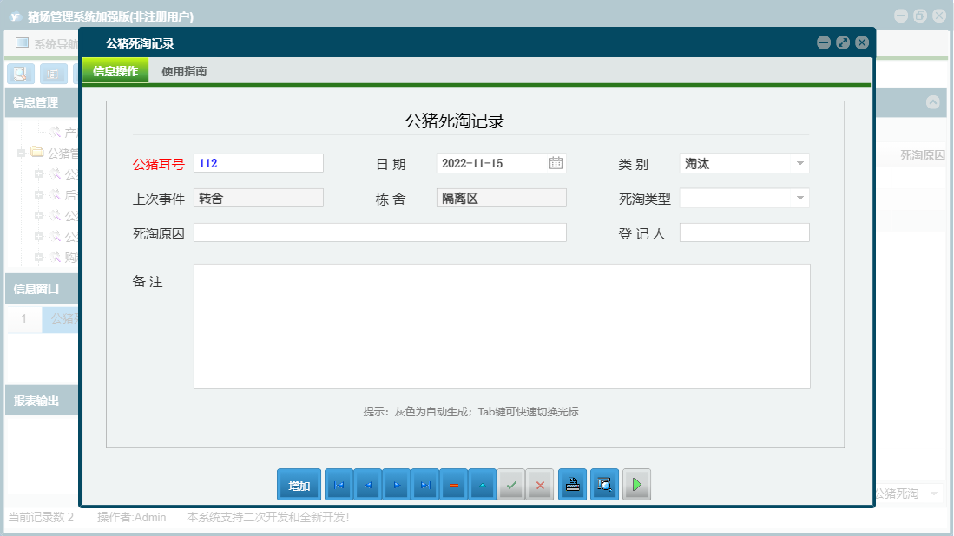The height and width of the screenshot is (536, 954).
Task: Switch to the 使用指南 tab
Action: (184, 72)
